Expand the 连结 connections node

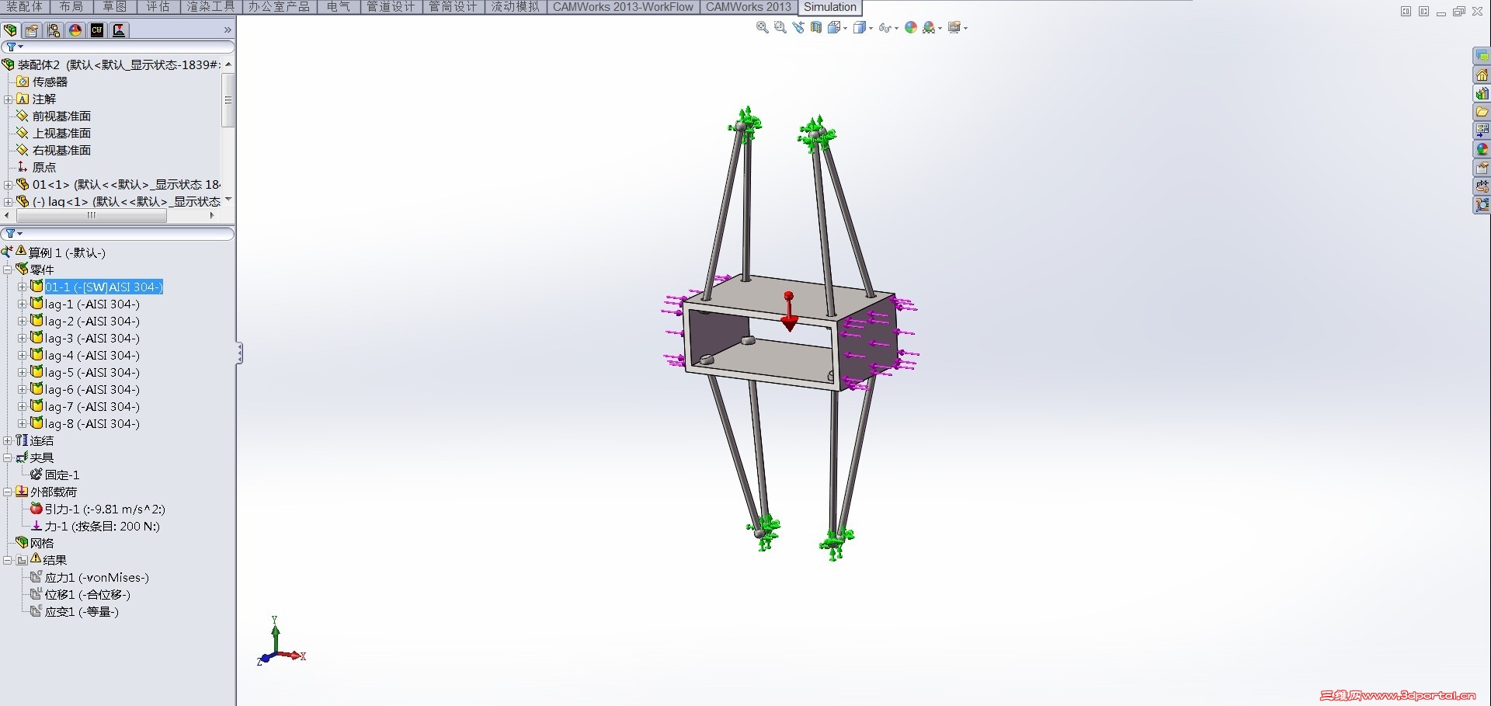[8, 441]
